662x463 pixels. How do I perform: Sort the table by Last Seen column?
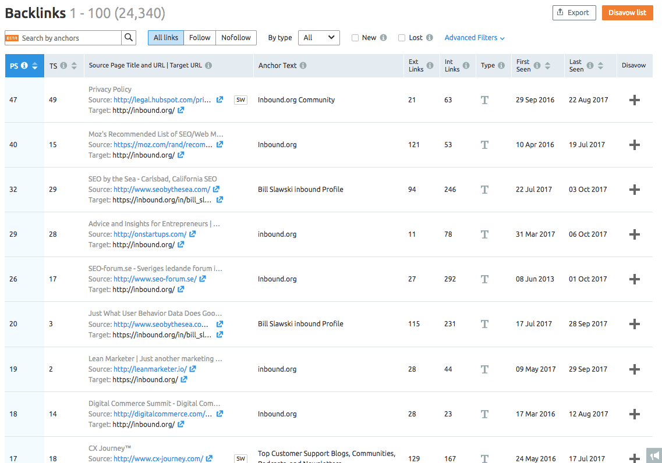tap(600, 66)
